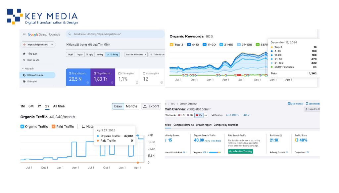Open View details link for organic traffic

(x=216, y=141)
